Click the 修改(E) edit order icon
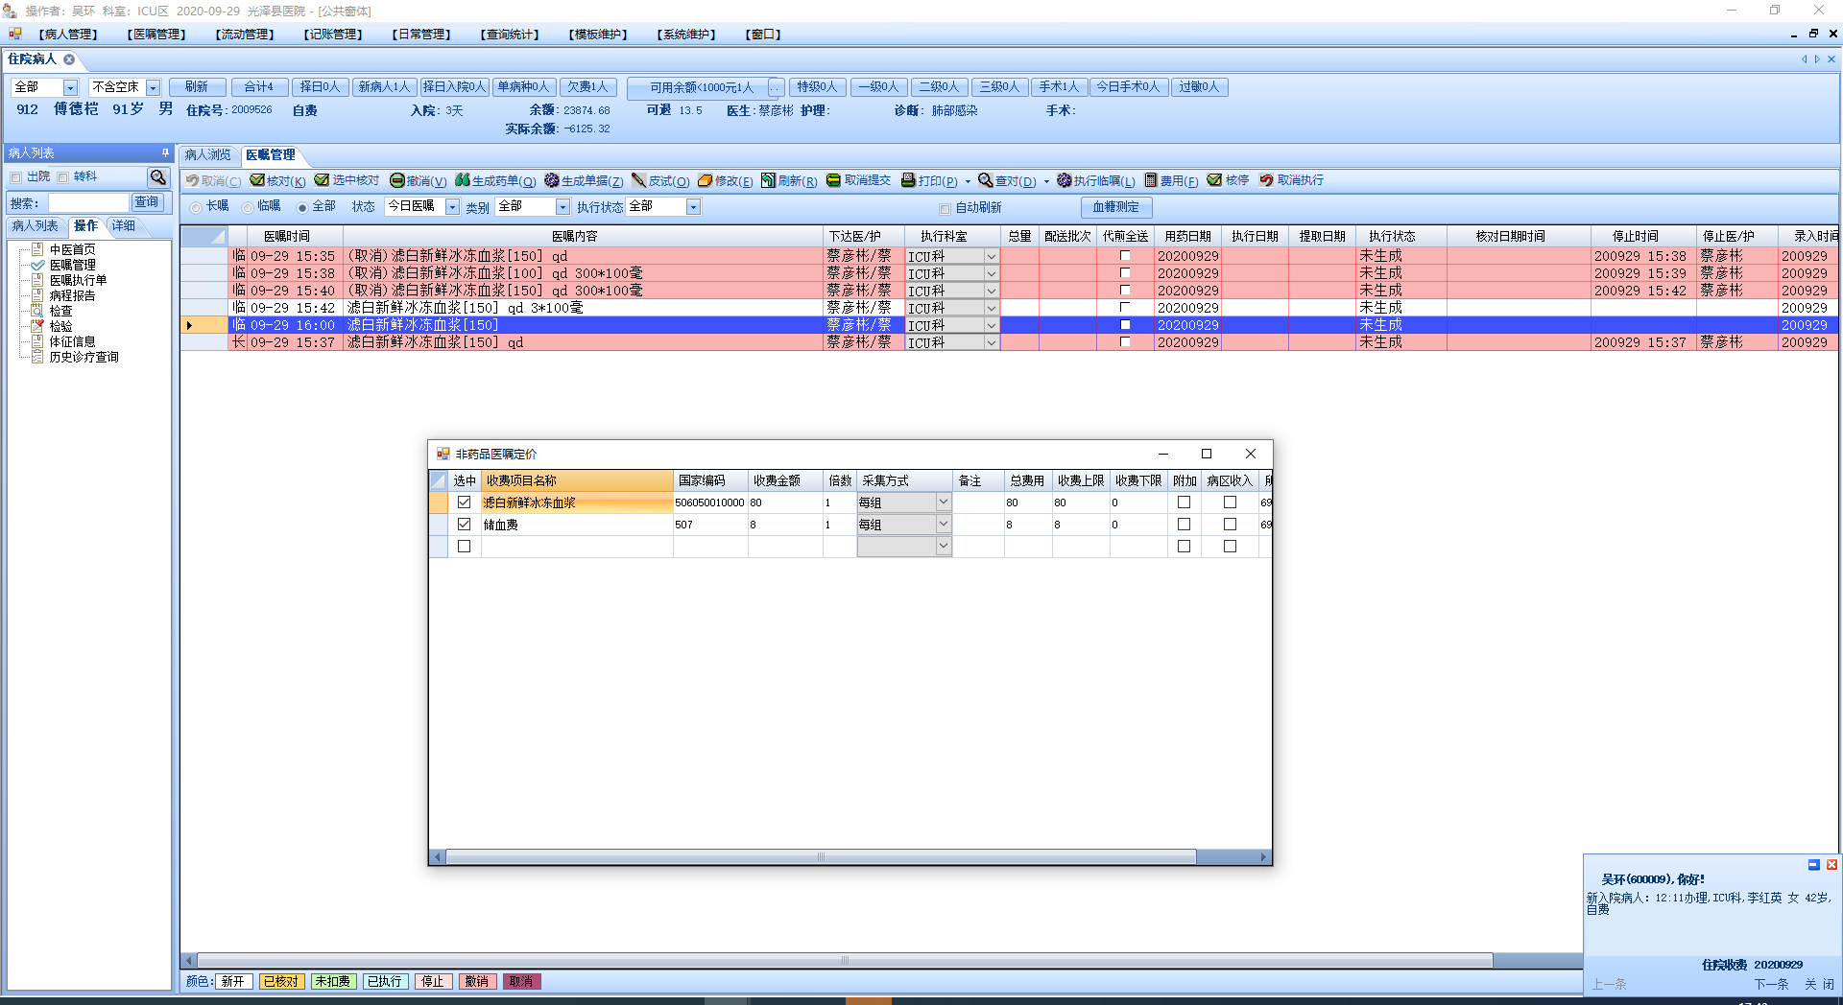 pyautogui.click(x=706, y=180)
